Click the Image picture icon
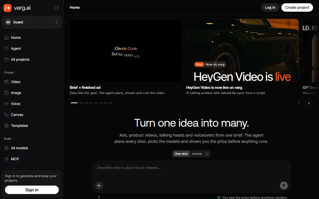319x199 pixels. pyautogui.click(x=7, y=93)
